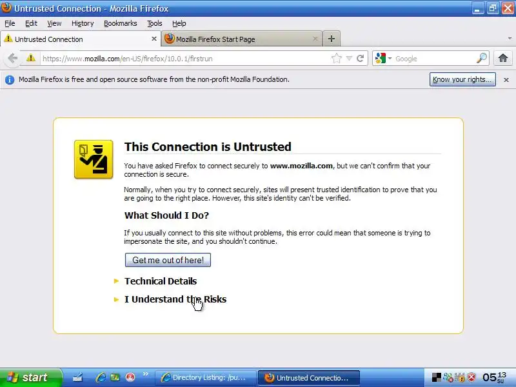Click the system tray clock
Viewport: 516px width, 387px height.
(x=493, y=377)
